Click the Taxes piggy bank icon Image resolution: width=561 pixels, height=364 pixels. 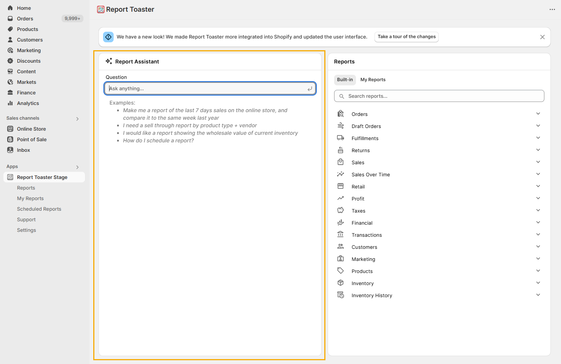(x=341, y=211)
